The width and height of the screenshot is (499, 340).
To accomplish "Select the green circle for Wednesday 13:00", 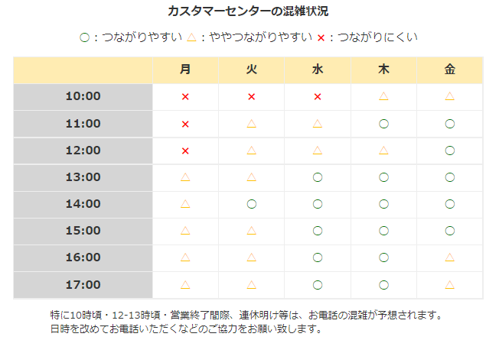I will click(318, 177).
